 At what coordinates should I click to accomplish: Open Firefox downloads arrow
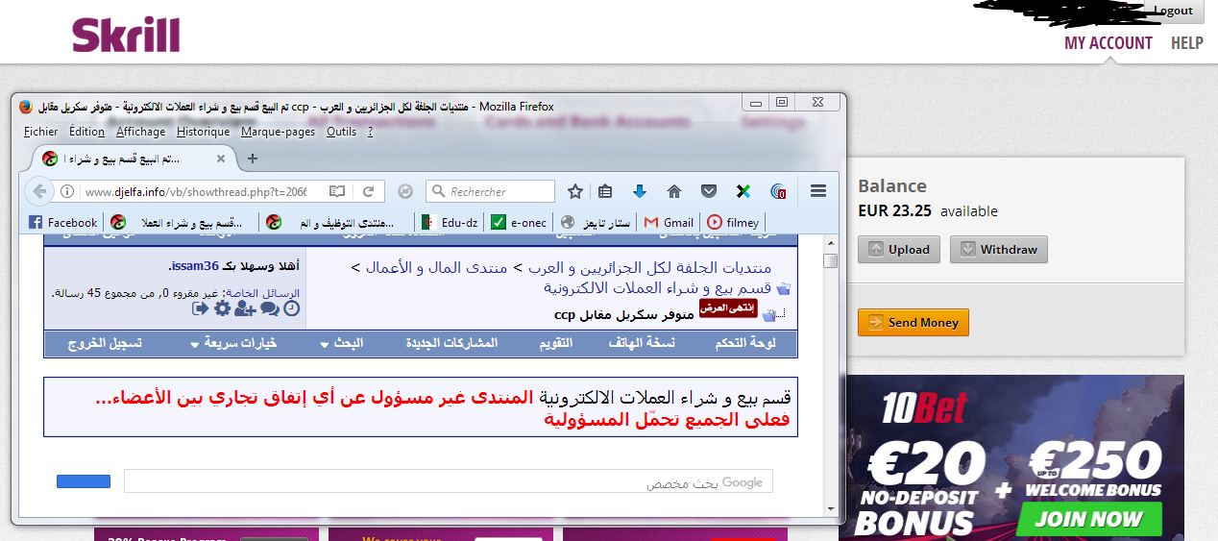tap(641, 191)
